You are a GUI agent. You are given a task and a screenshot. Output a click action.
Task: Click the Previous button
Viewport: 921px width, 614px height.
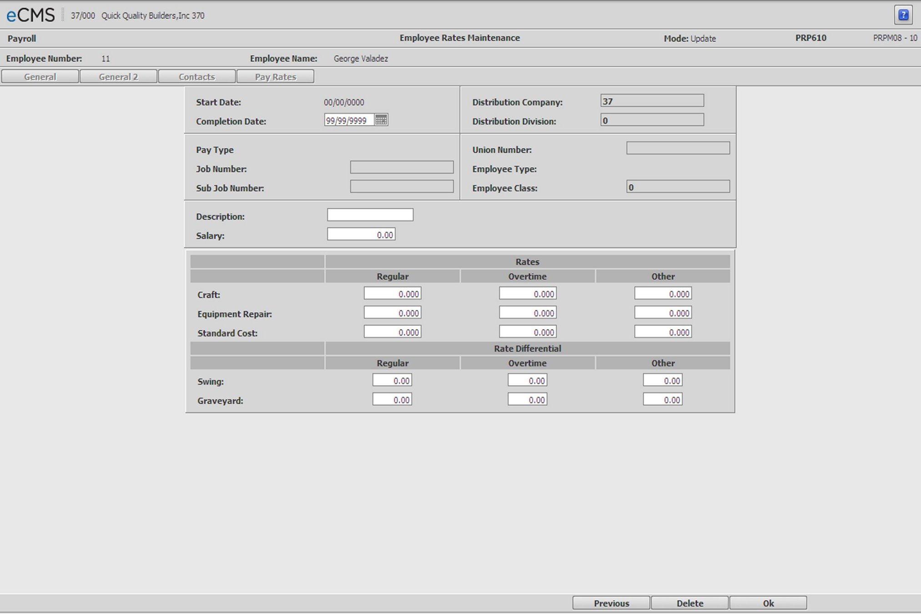coord(611,603)
